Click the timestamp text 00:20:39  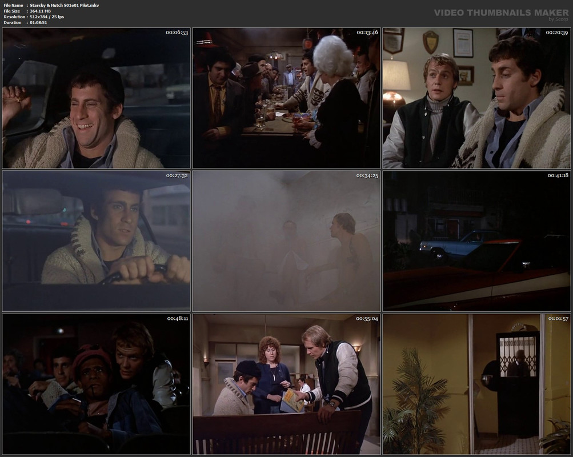click(557, 33)
